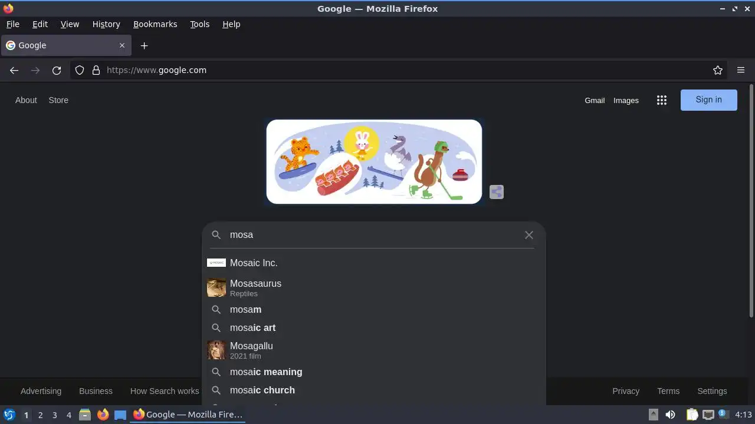Open the footer Settings menu

pos(712,391)
